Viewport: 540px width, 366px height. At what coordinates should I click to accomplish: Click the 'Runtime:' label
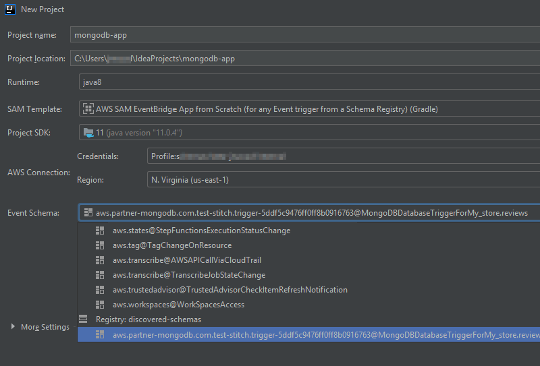tap(24, 82)
